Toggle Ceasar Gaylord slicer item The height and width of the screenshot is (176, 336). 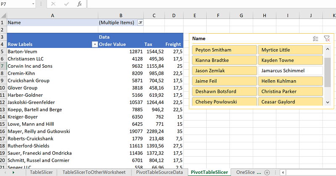click(x=290, y=101)
